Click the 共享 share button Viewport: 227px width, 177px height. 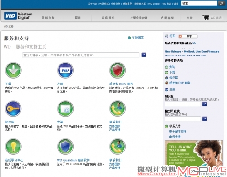[188, 36]
